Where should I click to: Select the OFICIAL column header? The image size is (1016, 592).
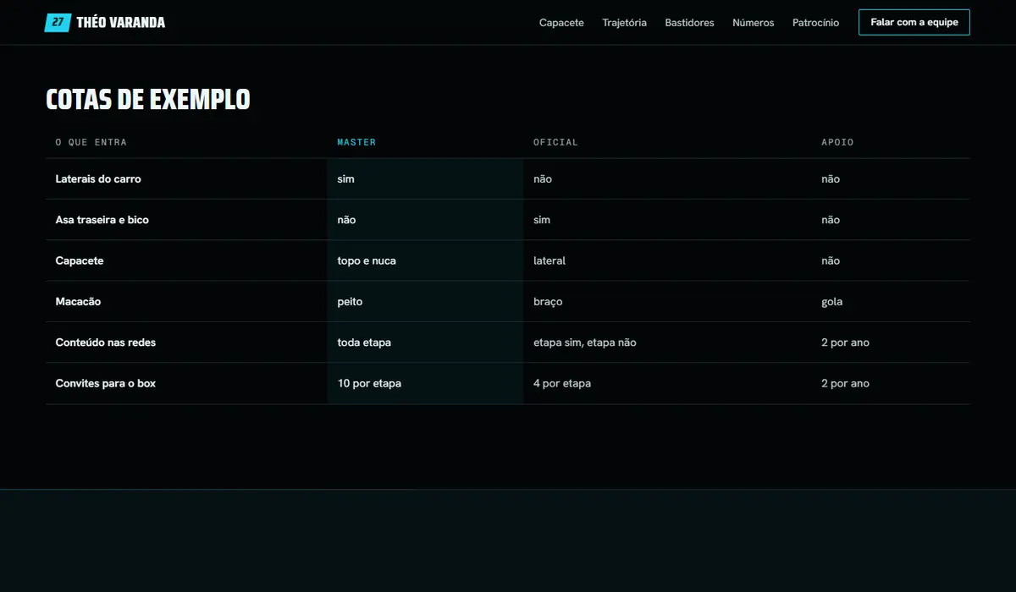tap(555, 142)
